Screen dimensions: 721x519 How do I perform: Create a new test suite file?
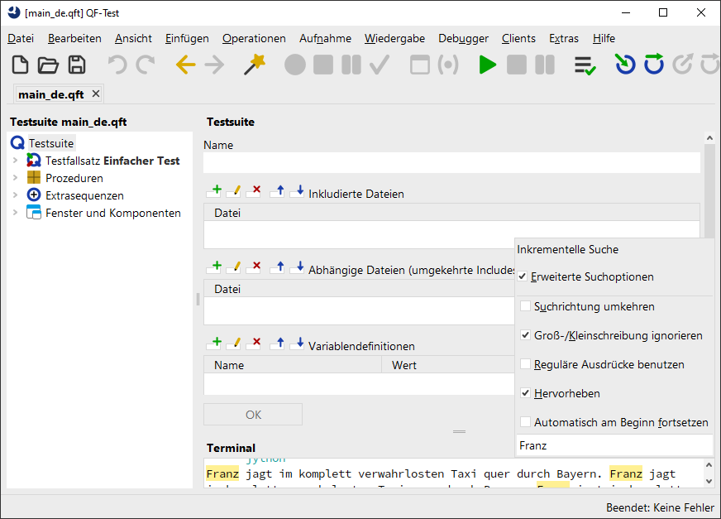click(20, 65)
